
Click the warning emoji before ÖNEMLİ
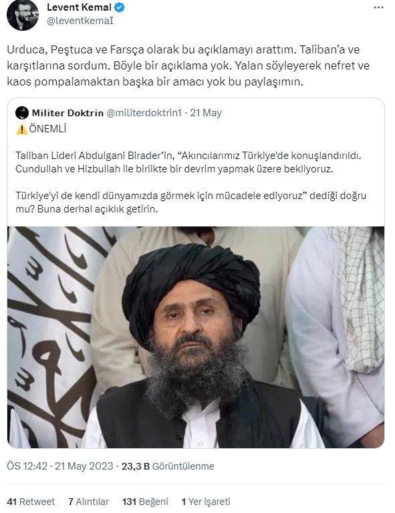point(21,129)
